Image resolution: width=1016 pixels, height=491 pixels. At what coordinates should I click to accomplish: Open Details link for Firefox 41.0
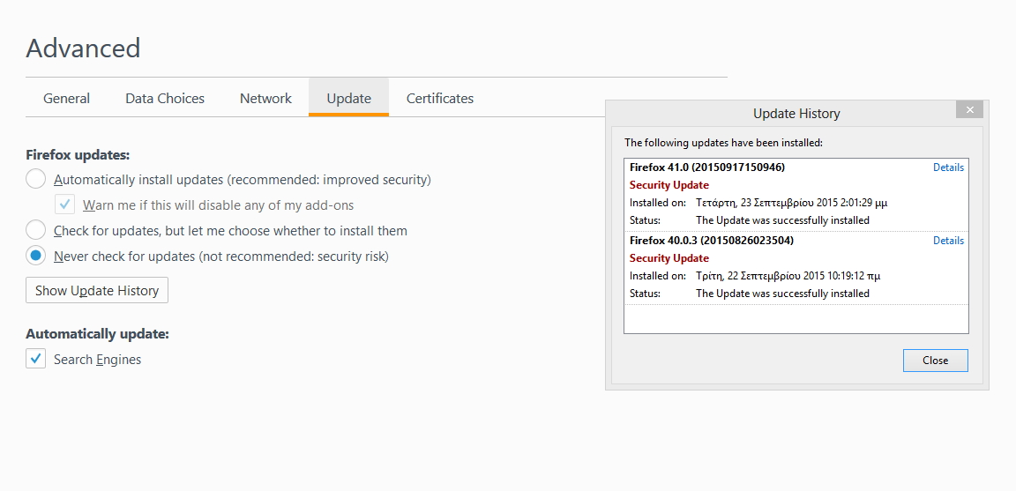(948, 167)
